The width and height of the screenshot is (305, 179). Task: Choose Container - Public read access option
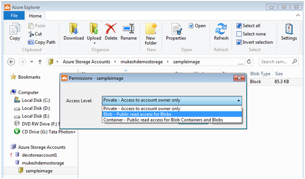click(172, 120)
